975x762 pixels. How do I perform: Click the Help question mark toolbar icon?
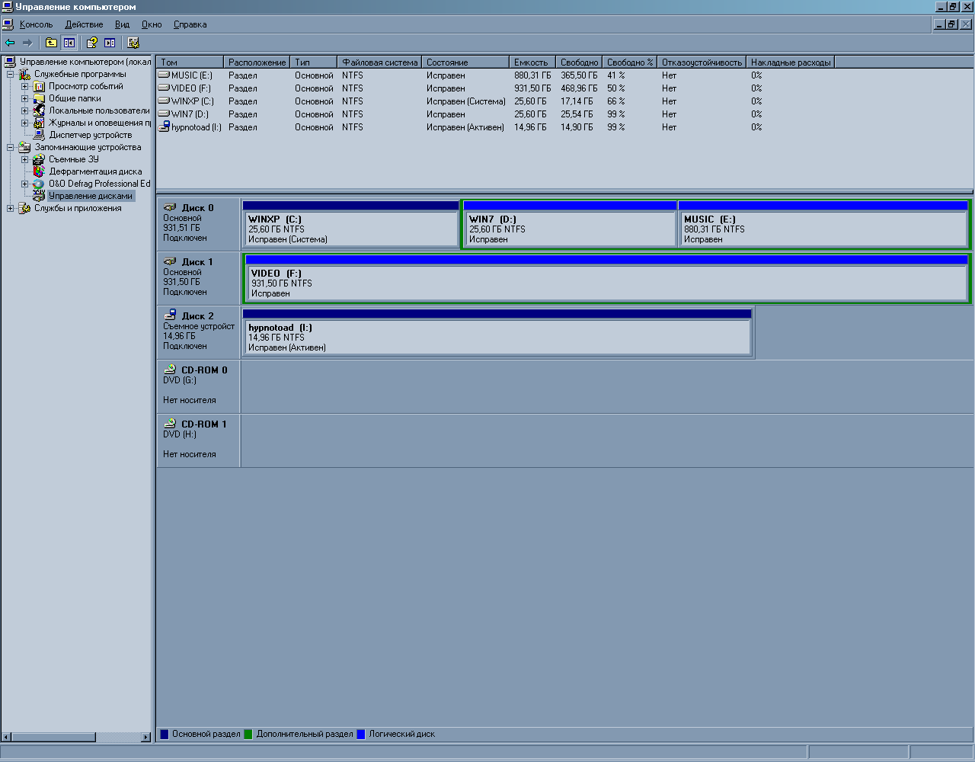pos(91,43)
